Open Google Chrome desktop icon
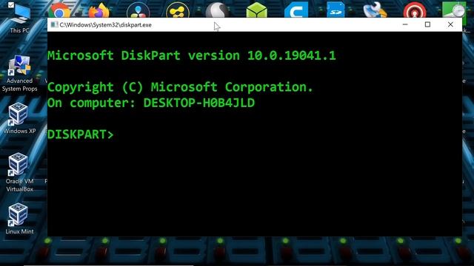 59,10
